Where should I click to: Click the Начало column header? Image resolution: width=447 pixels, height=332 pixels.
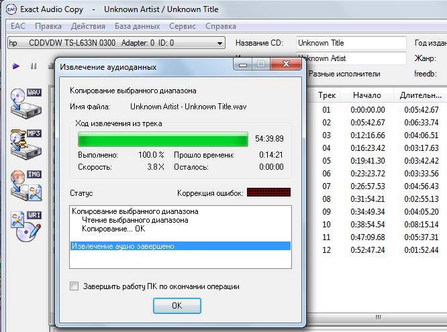tap(367, 95)
